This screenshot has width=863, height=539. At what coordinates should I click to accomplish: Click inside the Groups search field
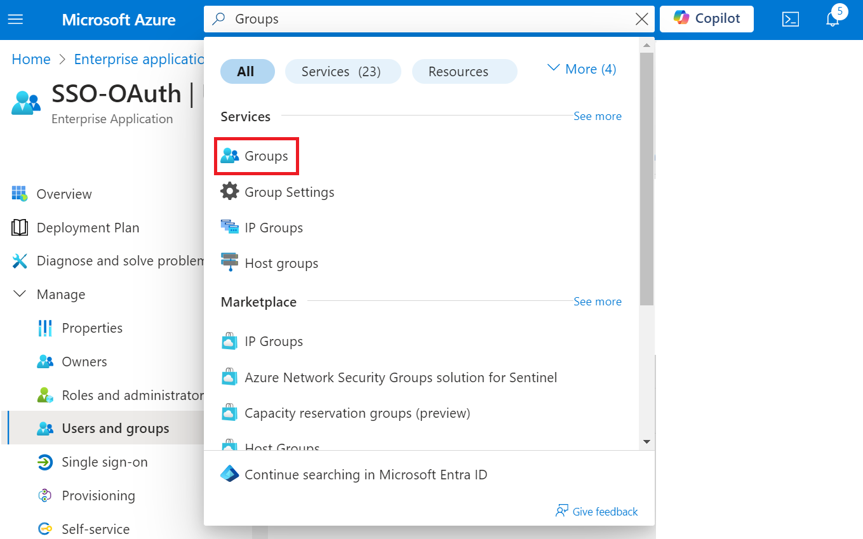419,20
